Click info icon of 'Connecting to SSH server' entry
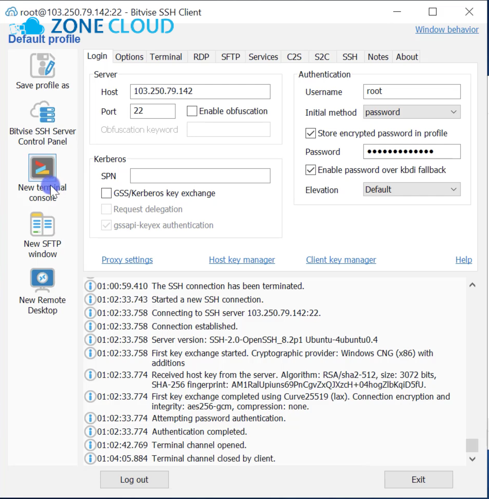 point(90,313)
